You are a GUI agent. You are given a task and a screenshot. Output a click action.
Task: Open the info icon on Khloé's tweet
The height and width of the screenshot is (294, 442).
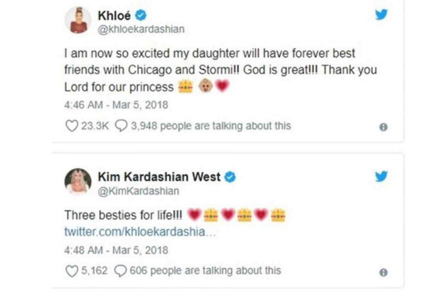click(x=383, y=127)
